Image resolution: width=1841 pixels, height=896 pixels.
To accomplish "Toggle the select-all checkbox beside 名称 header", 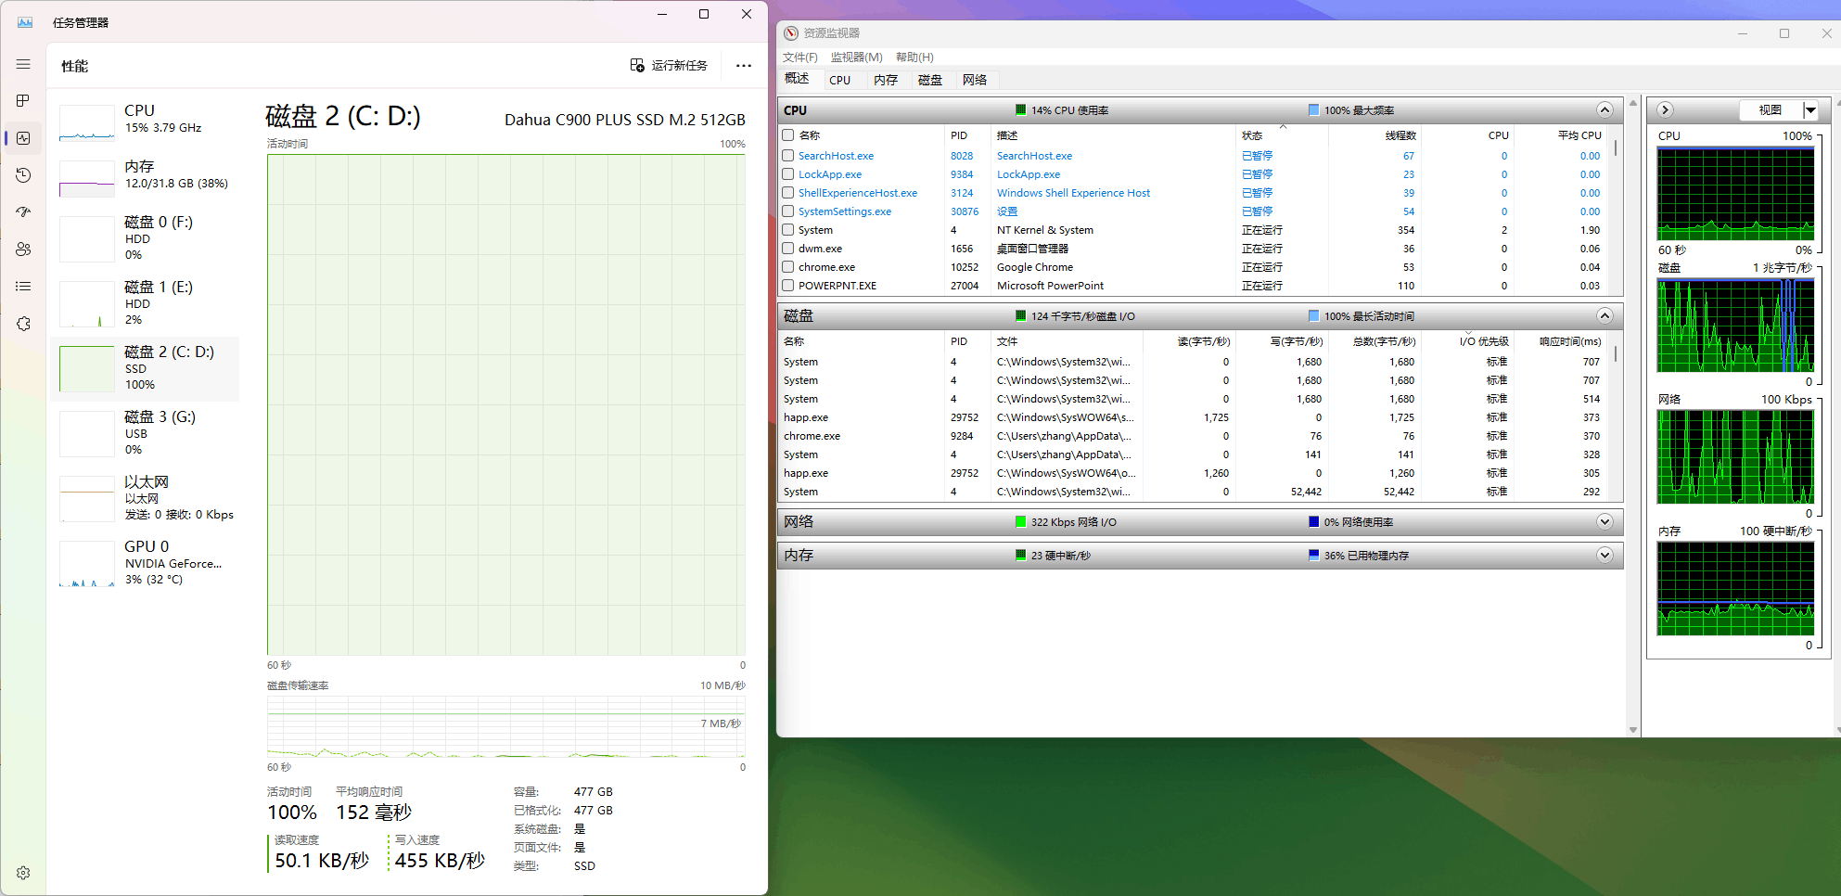I will (x=788, y=135).
